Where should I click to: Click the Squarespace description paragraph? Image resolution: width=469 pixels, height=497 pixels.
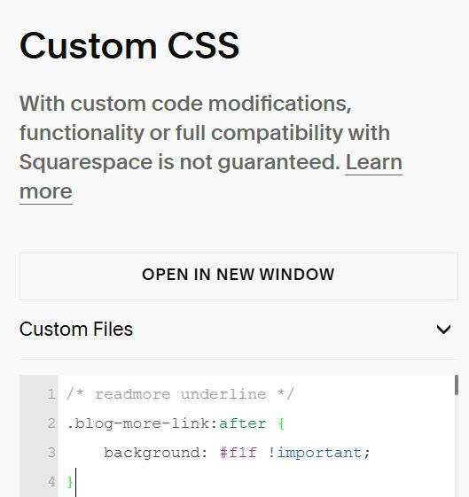pos(211,148)
